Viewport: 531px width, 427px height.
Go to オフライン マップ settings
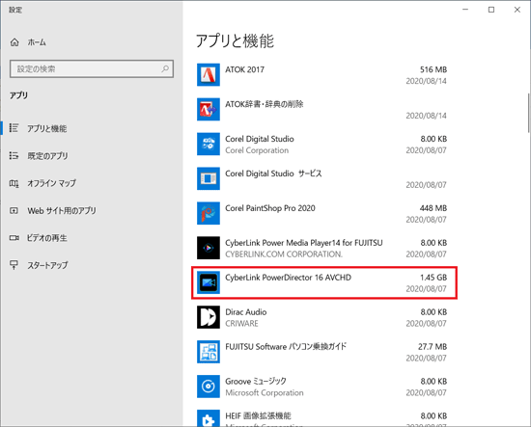pos(51,183)
